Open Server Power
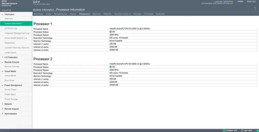259x132 pixels. pos(11,89)
